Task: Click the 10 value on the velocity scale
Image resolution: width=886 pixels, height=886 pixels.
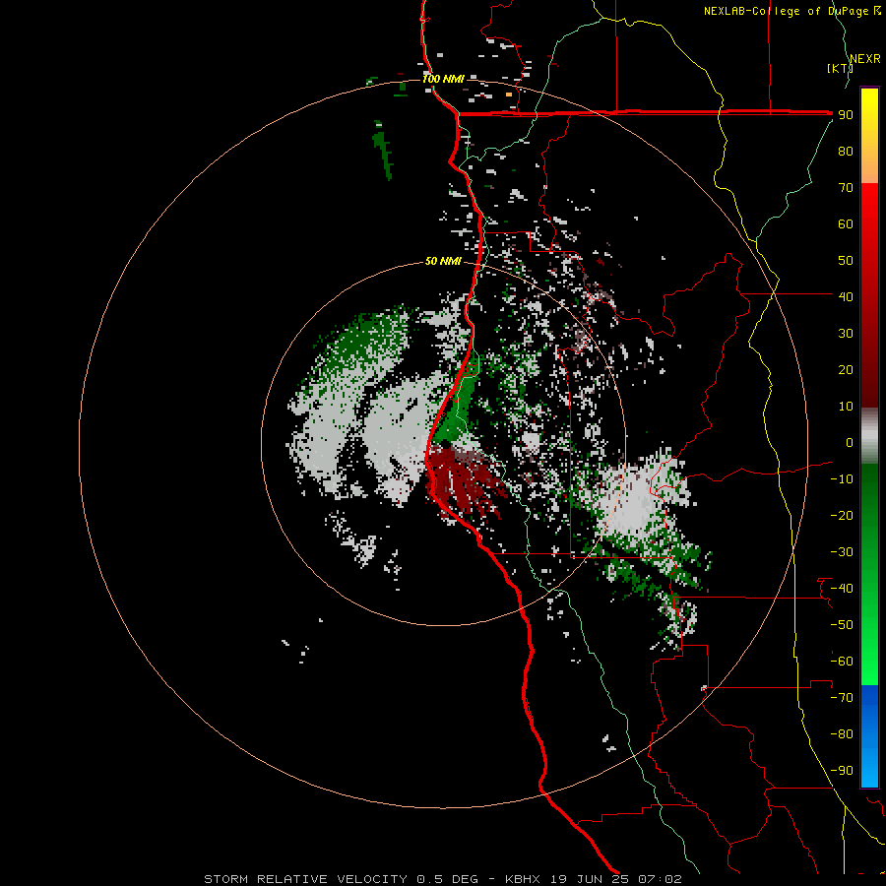Action: point(846,407)
